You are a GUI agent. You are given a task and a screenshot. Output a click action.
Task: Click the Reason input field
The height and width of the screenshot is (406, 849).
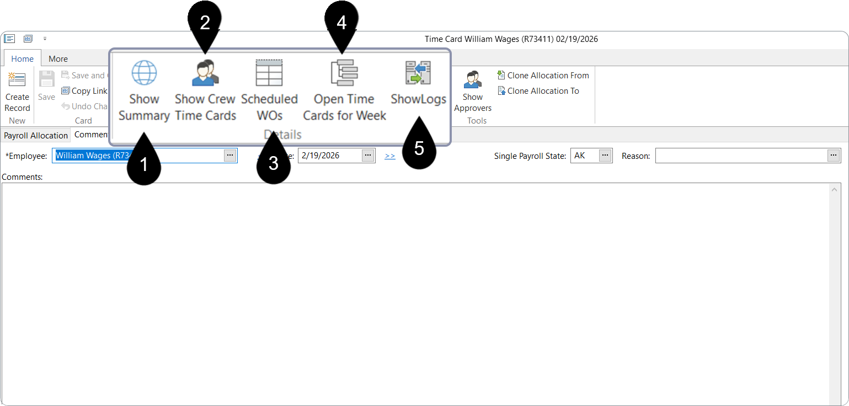point(741,156)
